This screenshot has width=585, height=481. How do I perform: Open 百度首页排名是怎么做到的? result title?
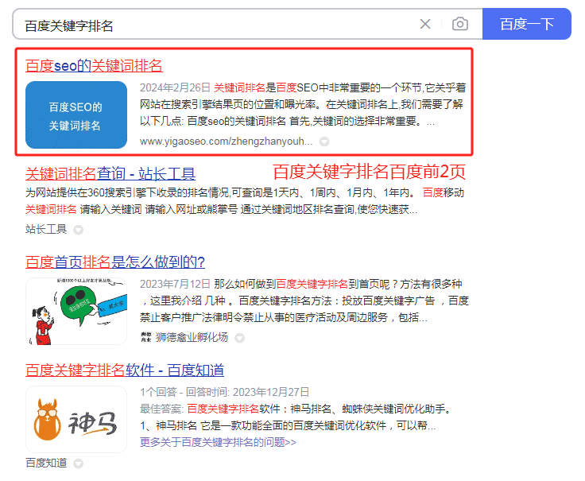[x=115, y=262]
